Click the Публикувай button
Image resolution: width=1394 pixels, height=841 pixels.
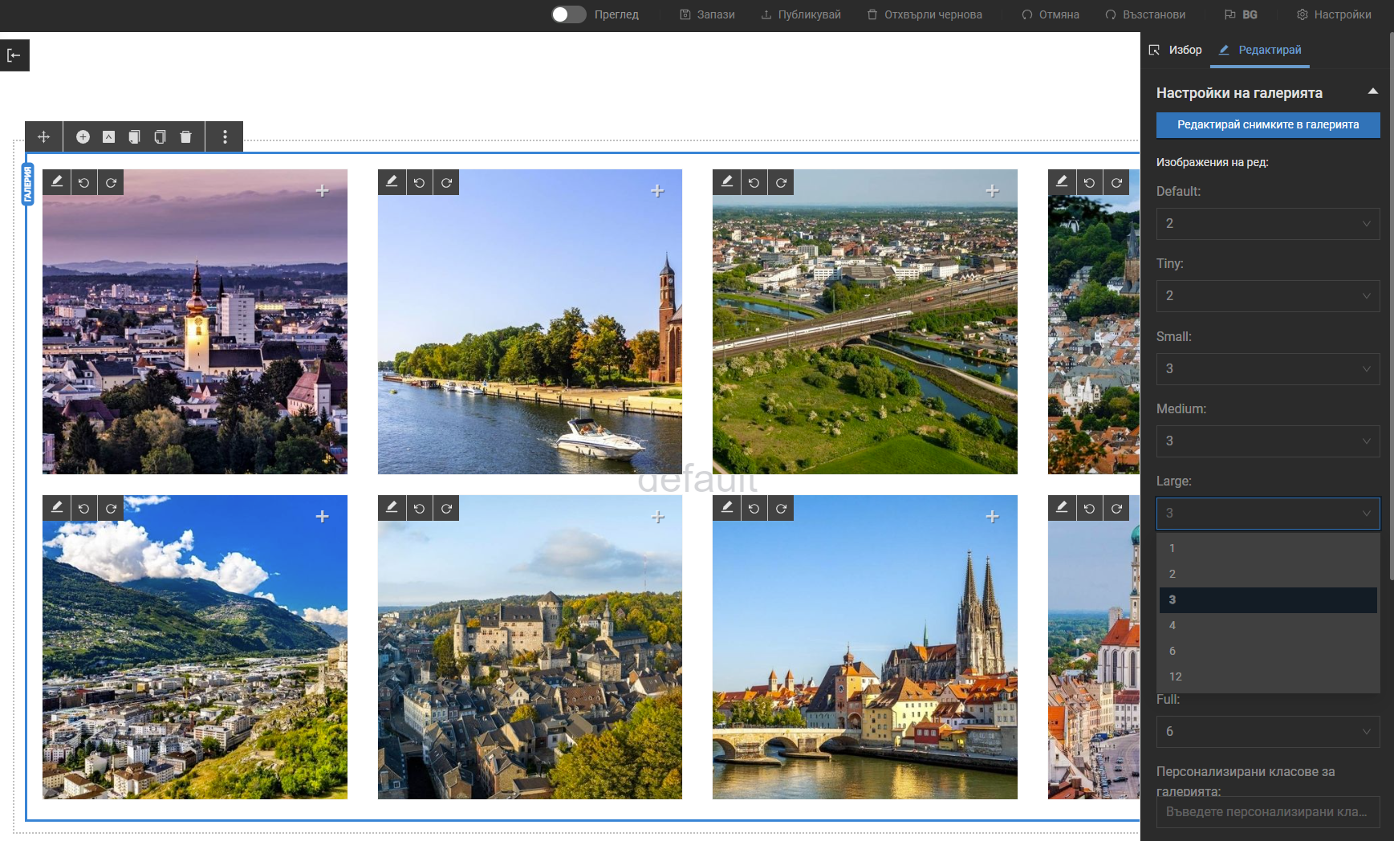(801, 14)
